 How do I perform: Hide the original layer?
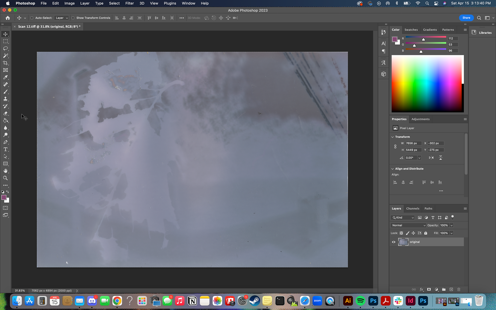tap(394, 242)
